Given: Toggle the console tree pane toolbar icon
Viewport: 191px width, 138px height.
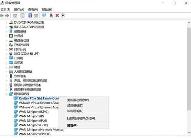Looking at the screenshot, I should pyautogui.click(x=15, y=16).
